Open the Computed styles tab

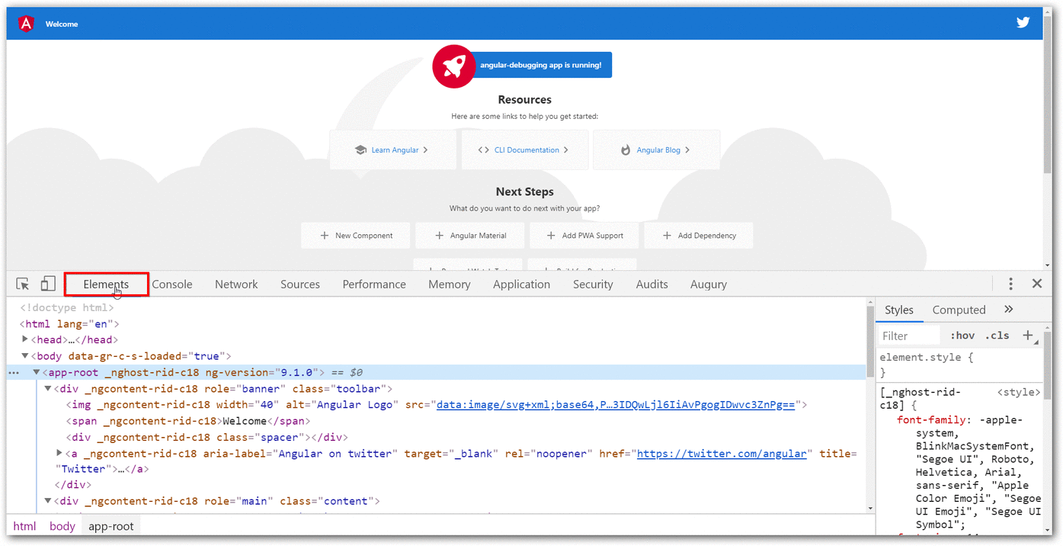pyautogui.click(x=959, y=310)
